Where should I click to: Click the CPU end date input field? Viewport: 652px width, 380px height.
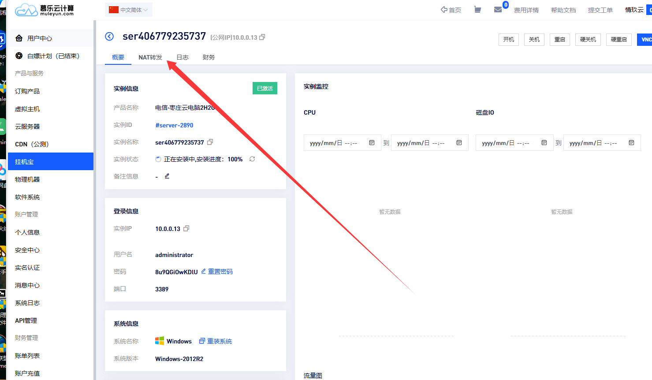[x=423, y=143]
